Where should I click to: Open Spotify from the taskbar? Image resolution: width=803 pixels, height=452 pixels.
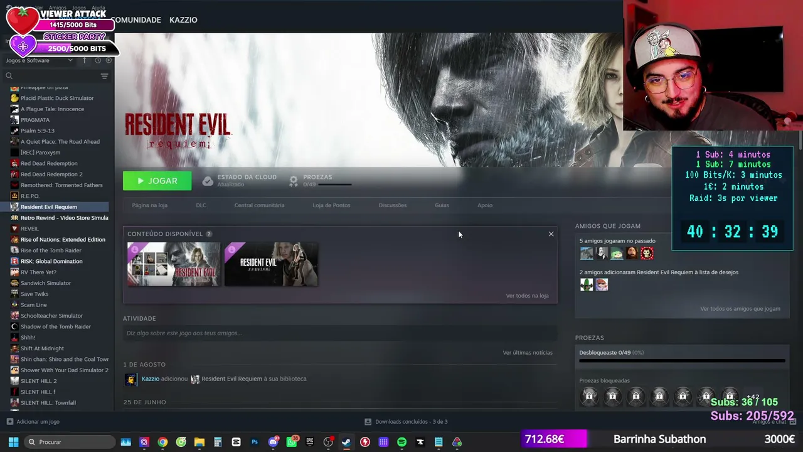[402, 442]
